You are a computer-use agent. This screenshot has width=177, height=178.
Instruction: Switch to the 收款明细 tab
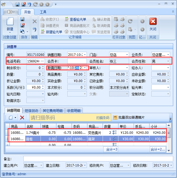pos(74,110)
